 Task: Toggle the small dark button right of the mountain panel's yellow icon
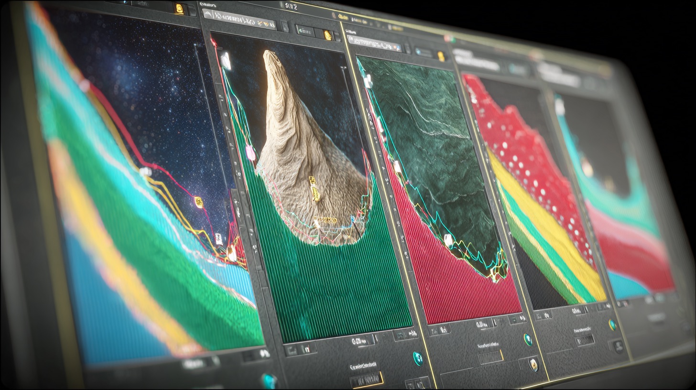coord(337,36)
